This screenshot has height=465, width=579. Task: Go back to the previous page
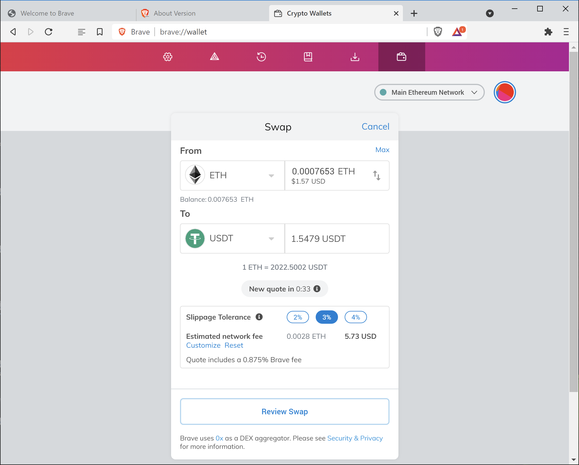13,32
